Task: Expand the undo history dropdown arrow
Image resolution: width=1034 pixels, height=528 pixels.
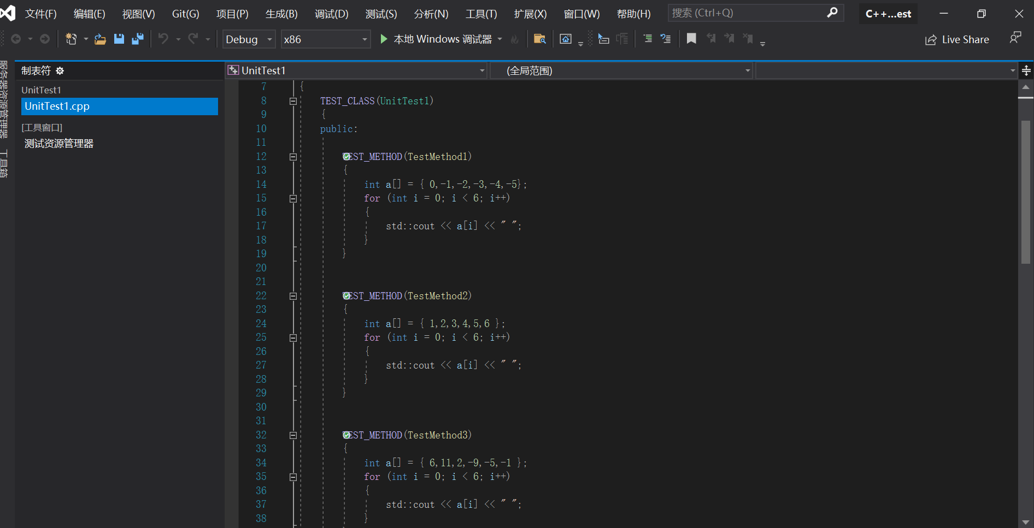Action: point(178,39)
